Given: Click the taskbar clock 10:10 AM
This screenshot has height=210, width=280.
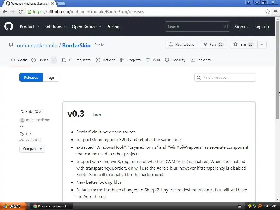Looking at the screenshot, I should click(270, 206).
